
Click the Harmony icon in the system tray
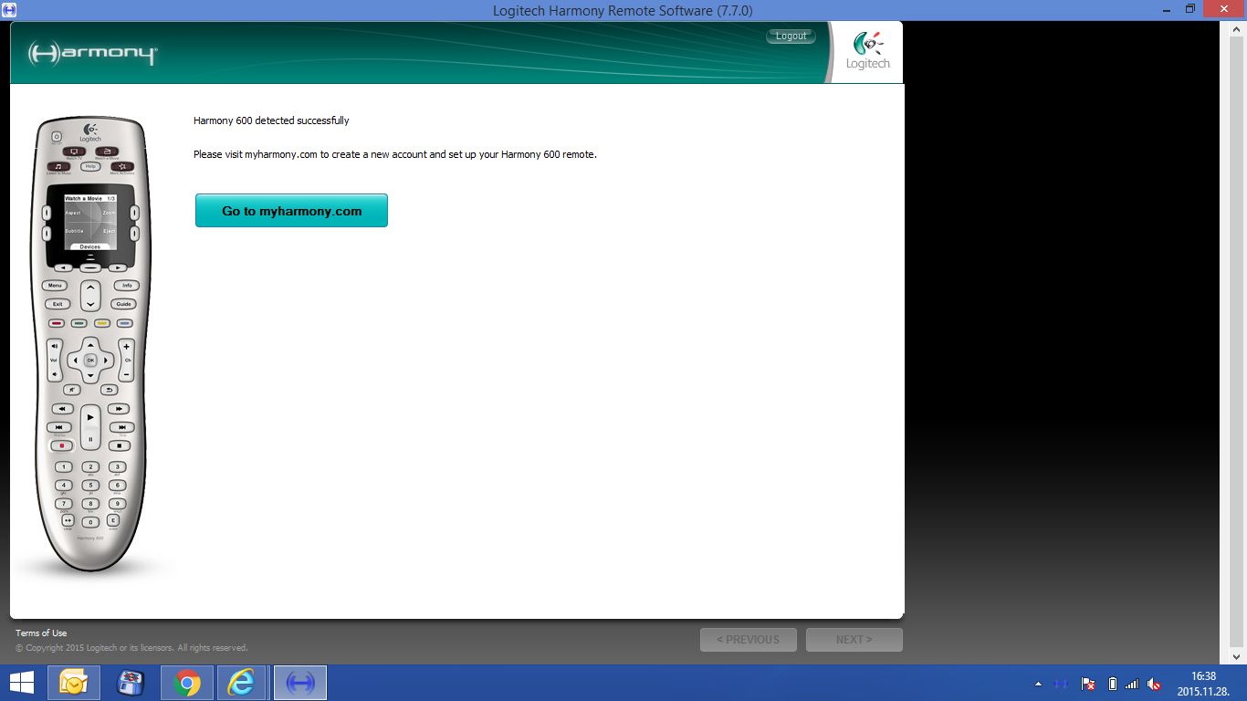(1061, 684)
